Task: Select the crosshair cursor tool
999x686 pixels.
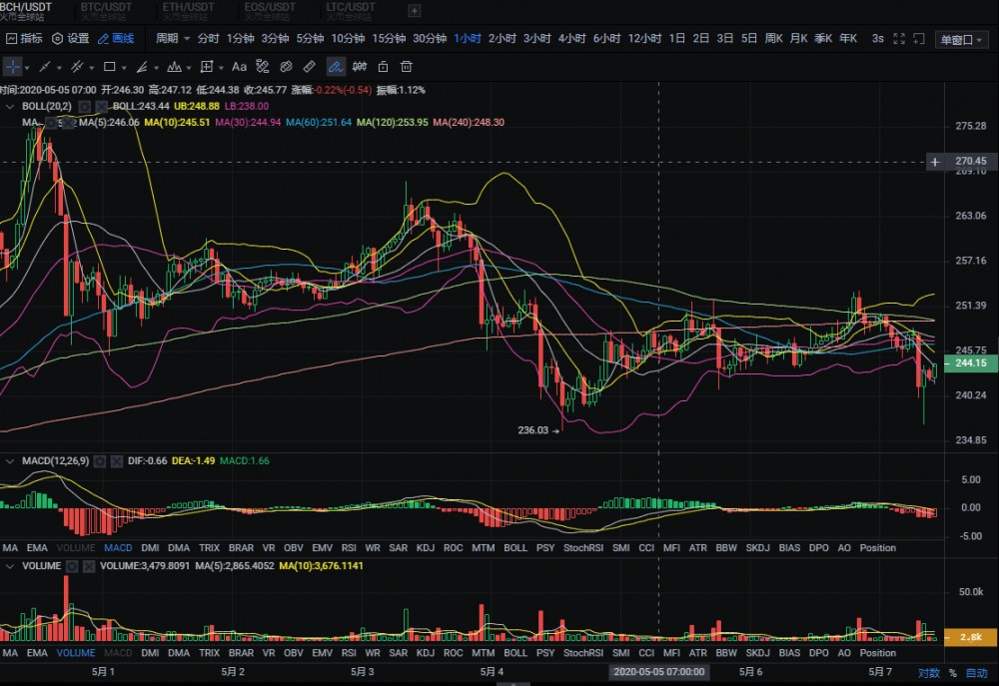Action: 13,67
